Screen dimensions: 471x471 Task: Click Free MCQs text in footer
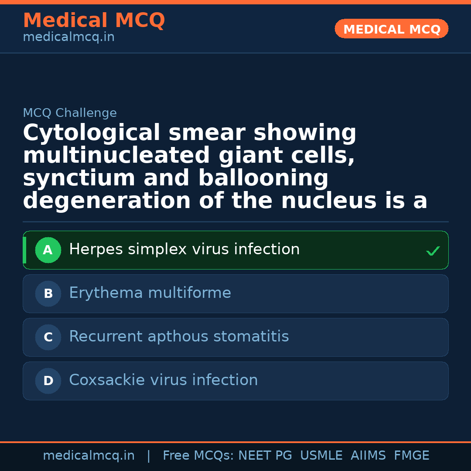tap(198, 456)
